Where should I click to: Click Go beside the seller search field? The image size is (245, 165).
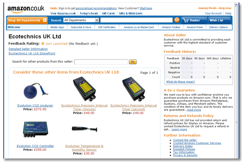(133, 62)
